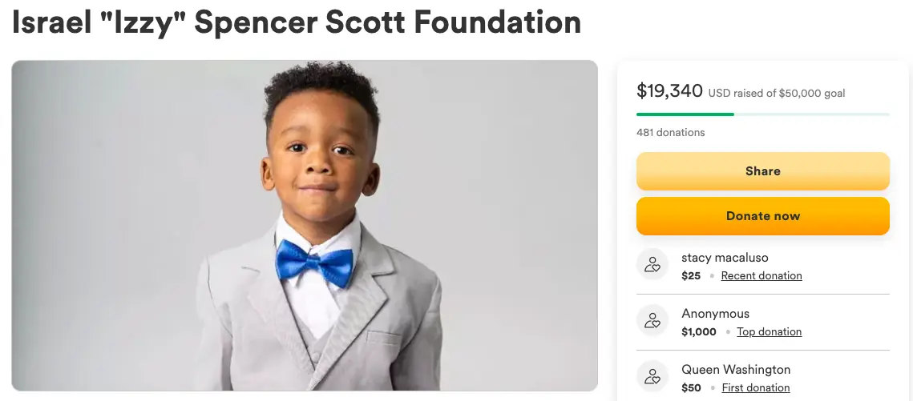Click the $19,340 raised amount
The image size is (913, 401).
coord(669,91)
